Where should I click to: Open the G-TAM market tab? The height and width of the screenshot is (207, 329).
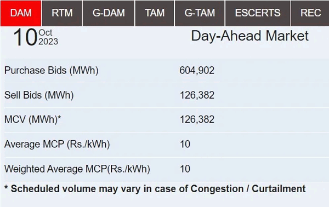tap(200, 13)
